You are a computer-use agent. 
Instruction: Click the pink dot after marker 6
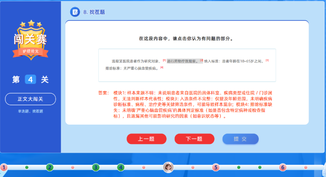click(x=306, y=167)
